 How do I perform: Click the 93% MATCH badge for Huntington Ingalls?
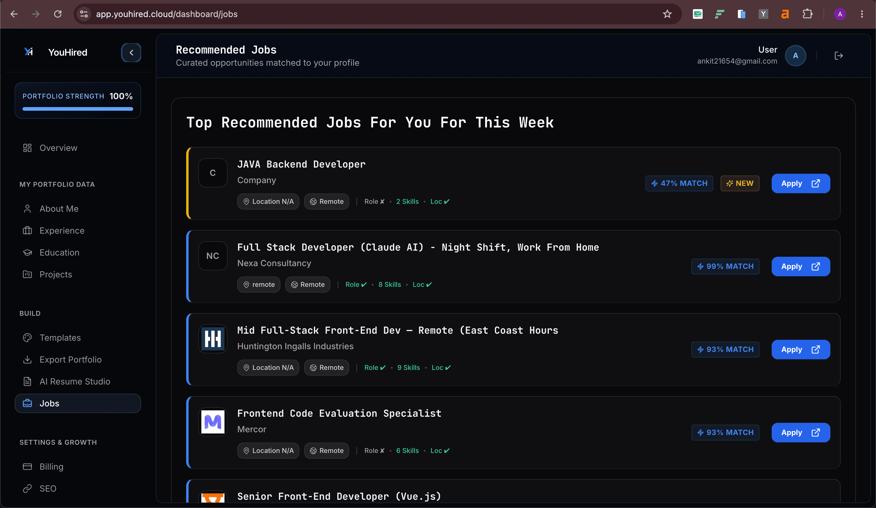725,350
